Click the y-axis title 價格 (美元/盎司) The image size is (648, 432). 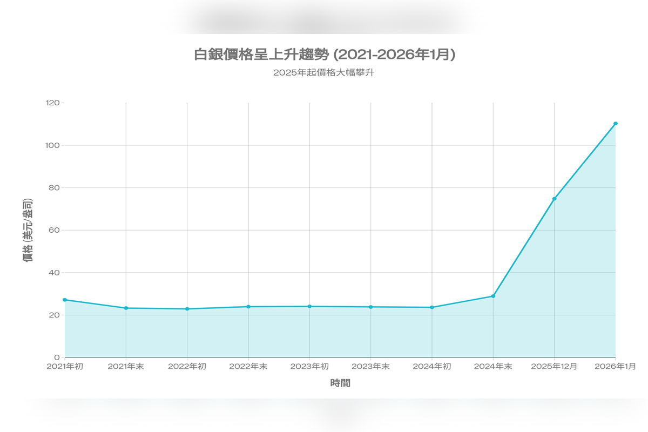pos(28,230)
